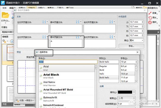Choose Italic font style in list
The image size is (161, 108).
click(x=109, y=74)
